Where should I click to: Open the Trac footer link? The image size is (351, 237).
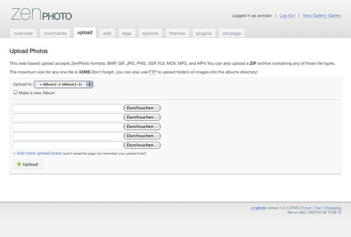(318, 208)
